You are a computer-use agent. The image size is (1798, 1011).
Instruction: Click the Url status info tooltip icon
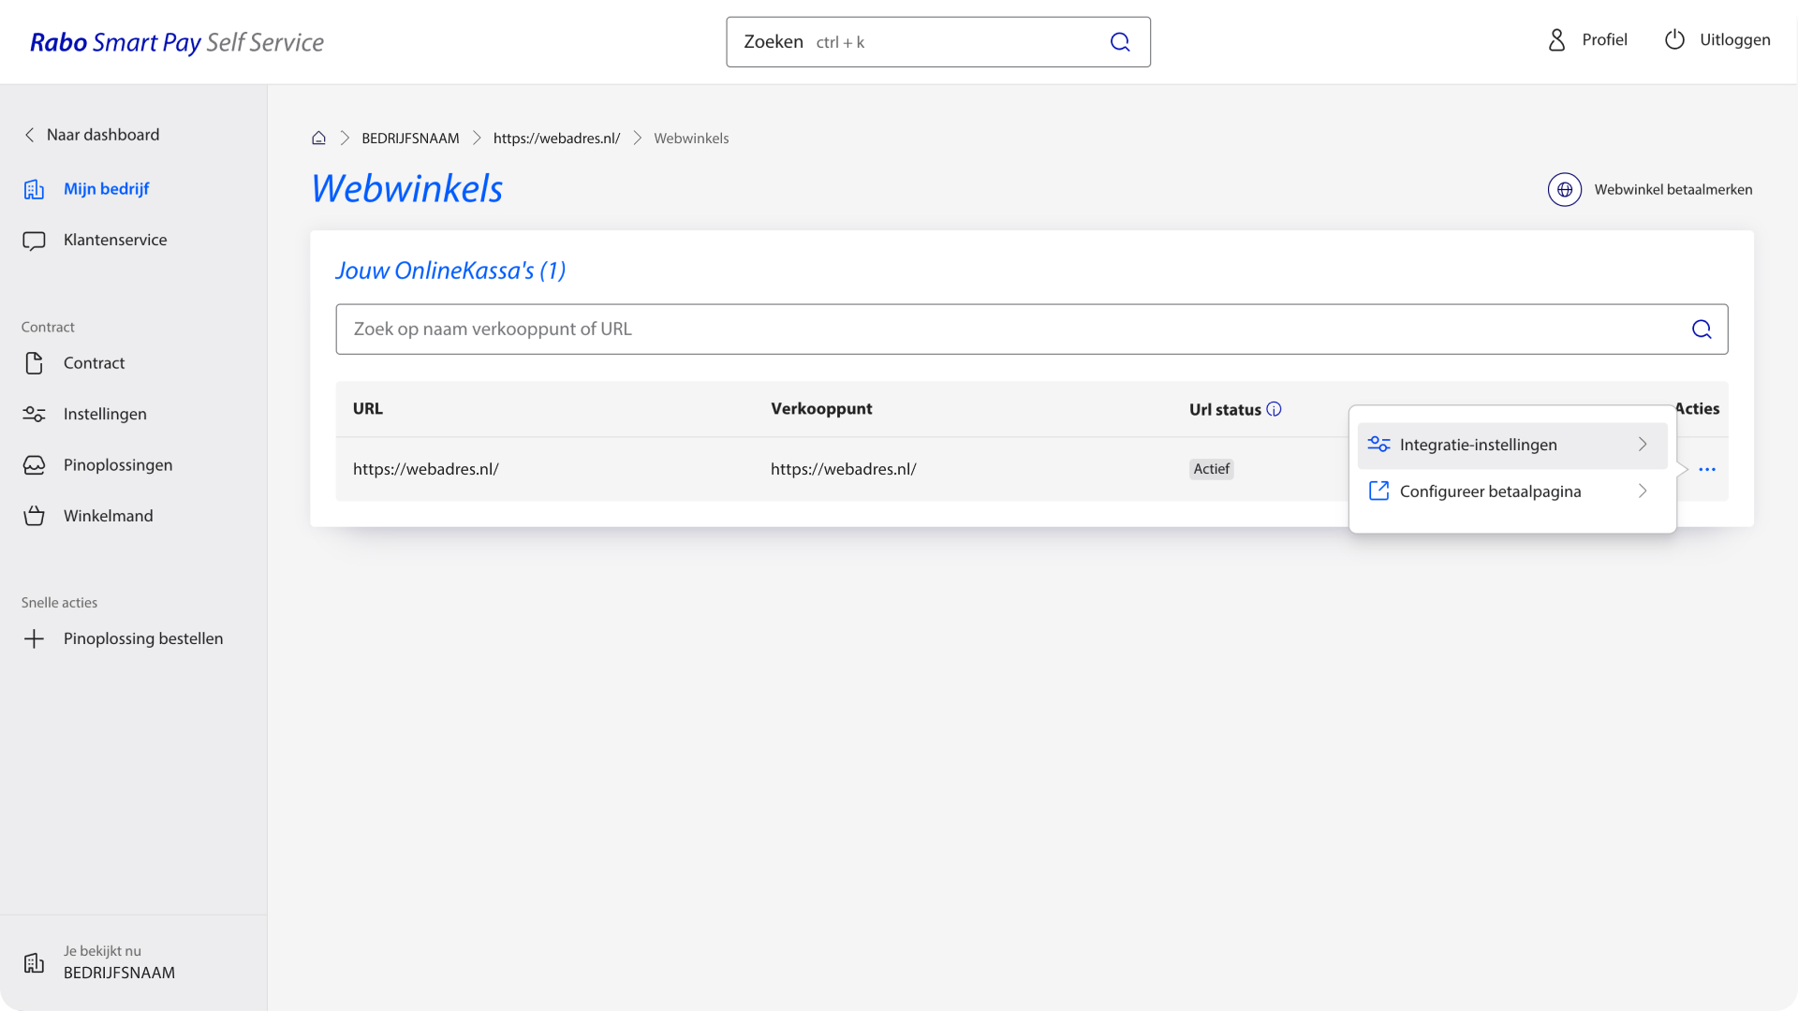click(1275, 408)
